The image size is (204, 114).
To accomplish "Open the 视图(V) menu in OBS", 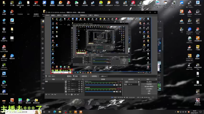I will 59,15.
